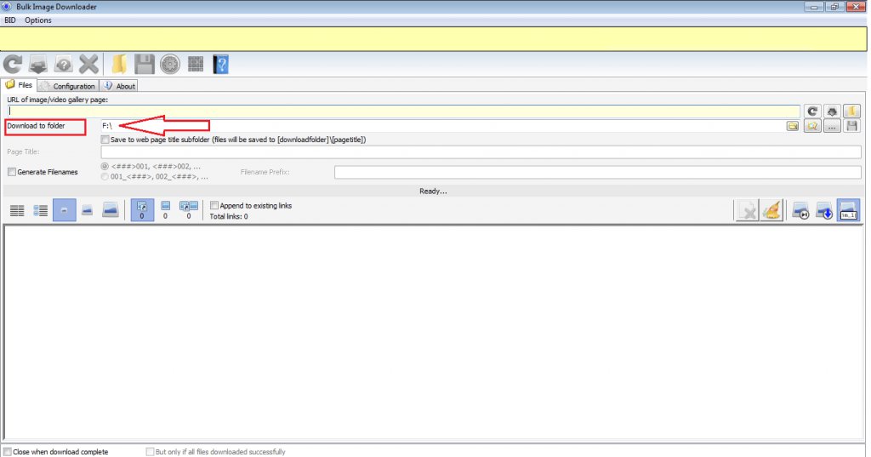The width and height of the screenshot is (871, 457).
Task: Toggle the embedded images filter showing 0
Action: point(165,211)
